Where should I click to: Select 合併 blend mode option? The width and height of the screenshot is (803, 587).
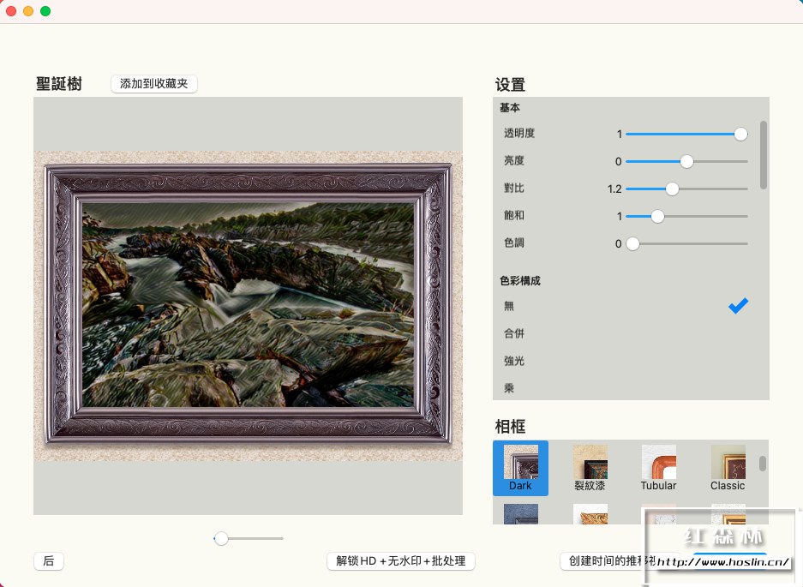[626, 334]
